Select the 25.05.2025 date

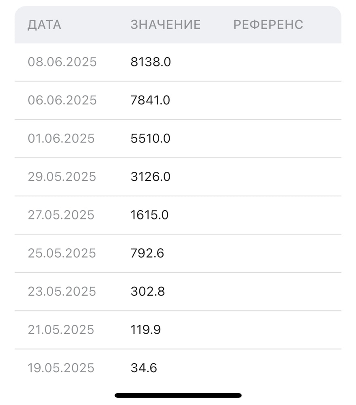pyautogui.click(x=62, y=253)
